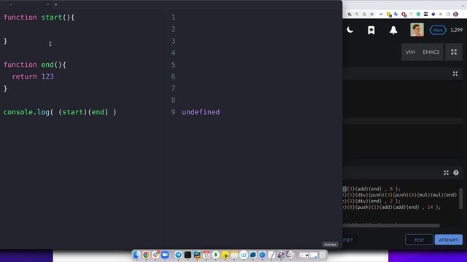The width and height of the screenshot is (467, 262).
Task: Open Calendar from the dock
Action: 207,255
